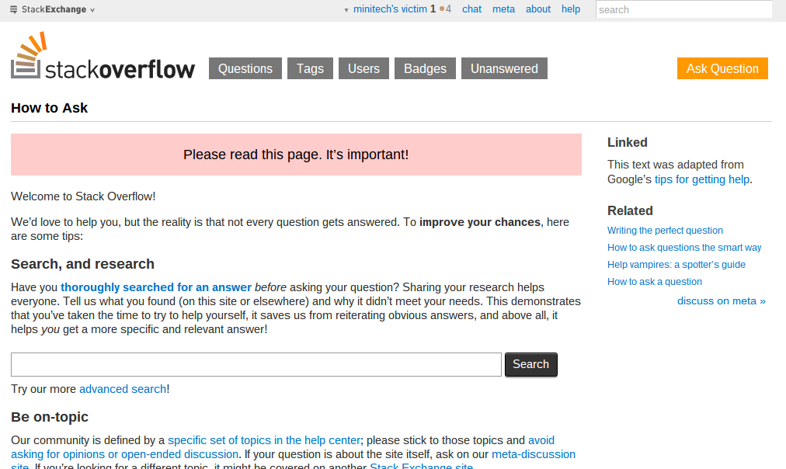Open the chat link in top bar
This screenshot has width=786, height=469.
tap(471, 9)
